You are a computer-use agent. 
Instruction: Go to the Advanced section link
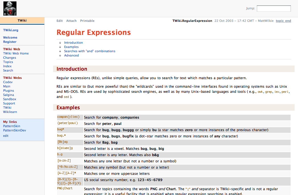[x=72, y=56]
